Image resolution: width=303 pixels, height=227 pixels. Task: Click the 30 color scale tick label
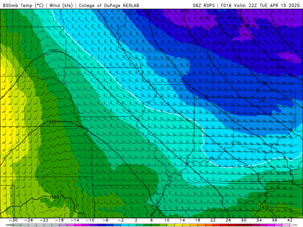244,220
